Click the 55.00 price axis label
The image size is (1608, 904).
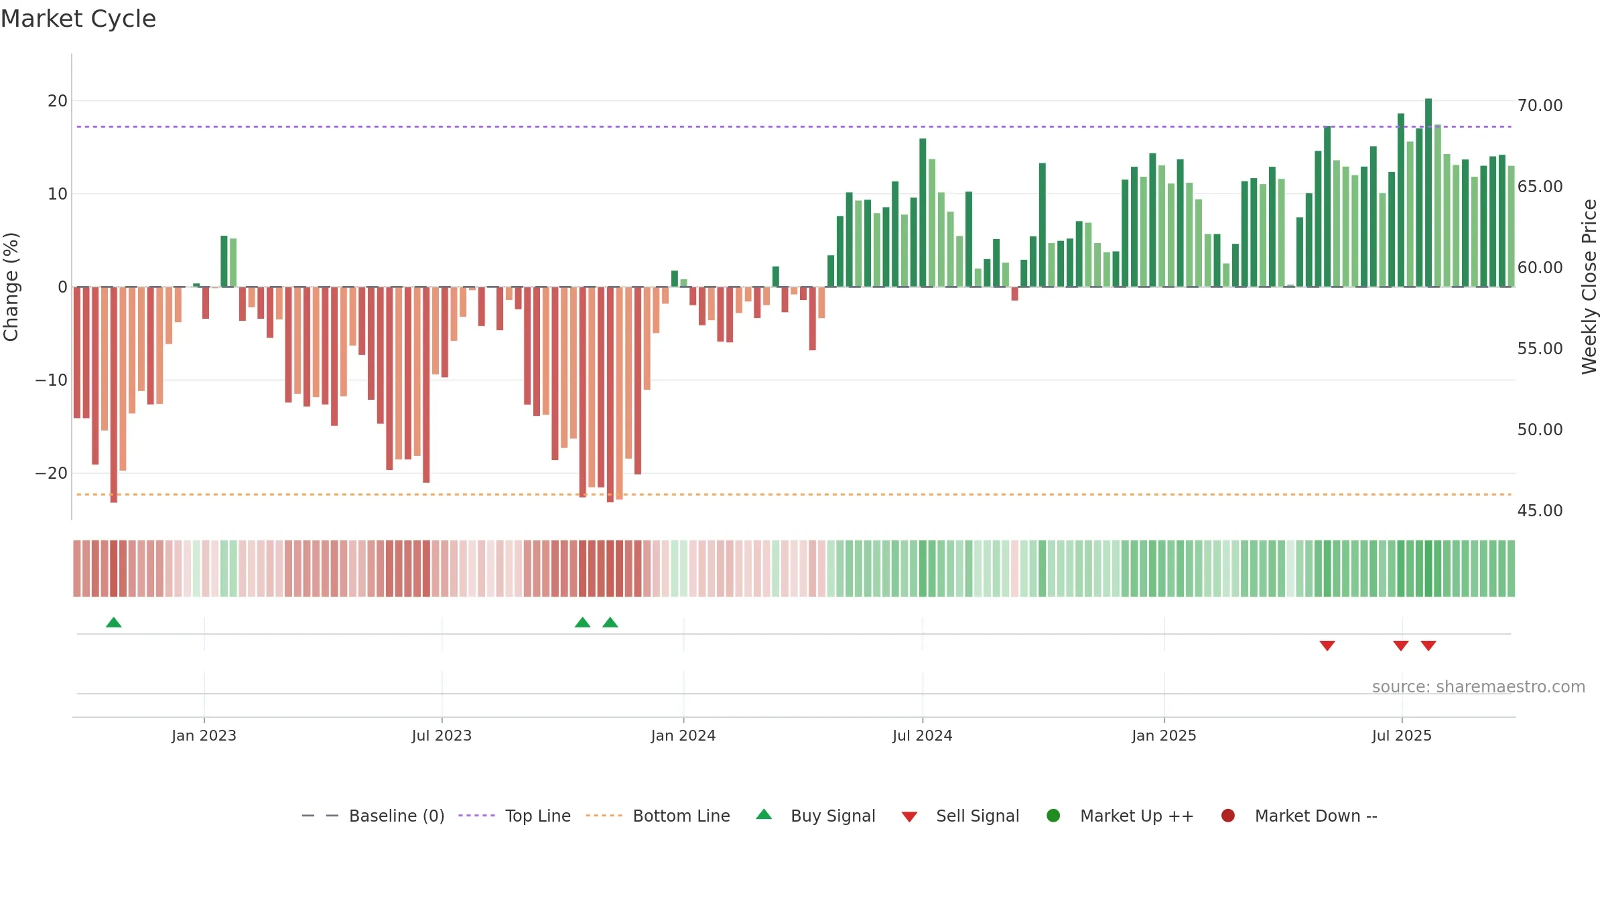[1540, 348]
